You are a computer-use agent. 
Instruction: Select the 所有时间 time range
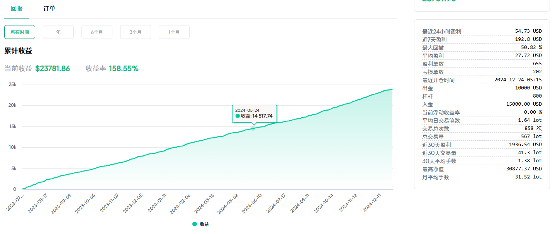click(20, 32)
